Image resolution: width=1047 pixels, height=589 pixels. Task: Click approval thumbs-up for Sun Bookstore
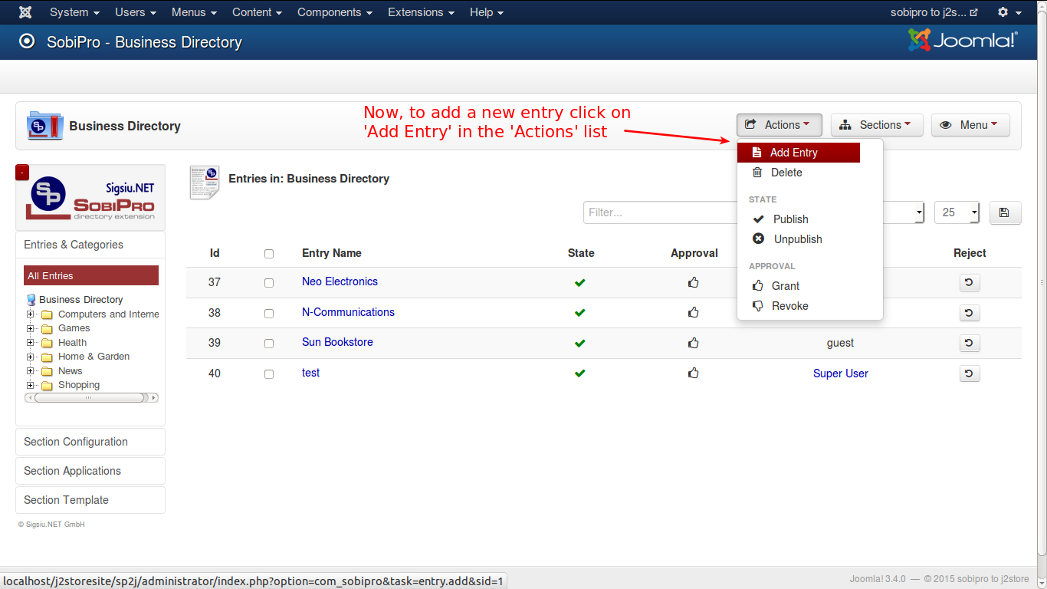[694, 343]
